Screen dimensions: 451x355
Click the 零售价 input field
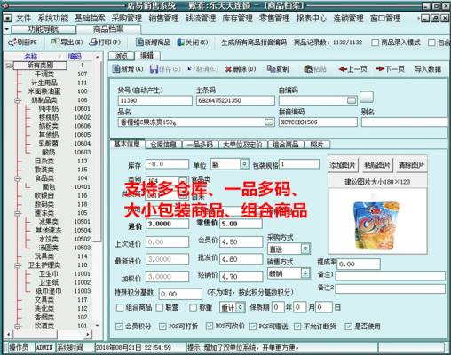pos(241,224)
